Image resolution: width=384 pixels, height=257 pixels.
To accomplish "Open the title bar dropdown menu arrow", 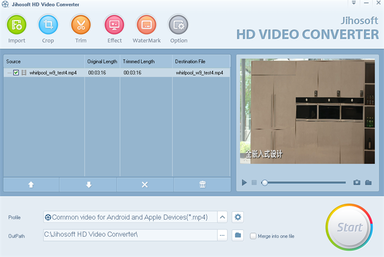I will coord(354,3).
